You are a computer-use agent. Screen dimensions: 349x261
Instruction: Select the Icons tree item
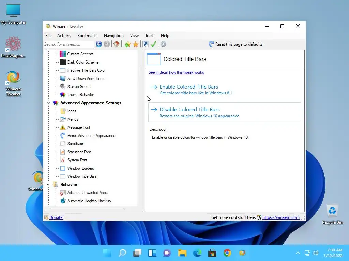(x=72, y=111)
